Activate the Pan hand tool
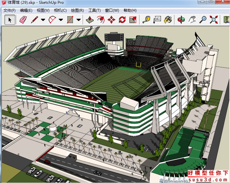 pos(192,20)
